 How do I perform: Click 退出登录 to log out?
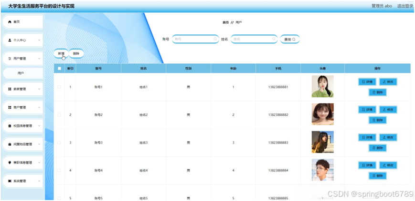click(x=405, y=6)
